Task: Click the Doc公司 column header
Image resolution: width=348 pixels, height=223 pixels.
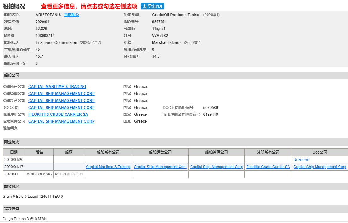Action: tap(320, 152)
